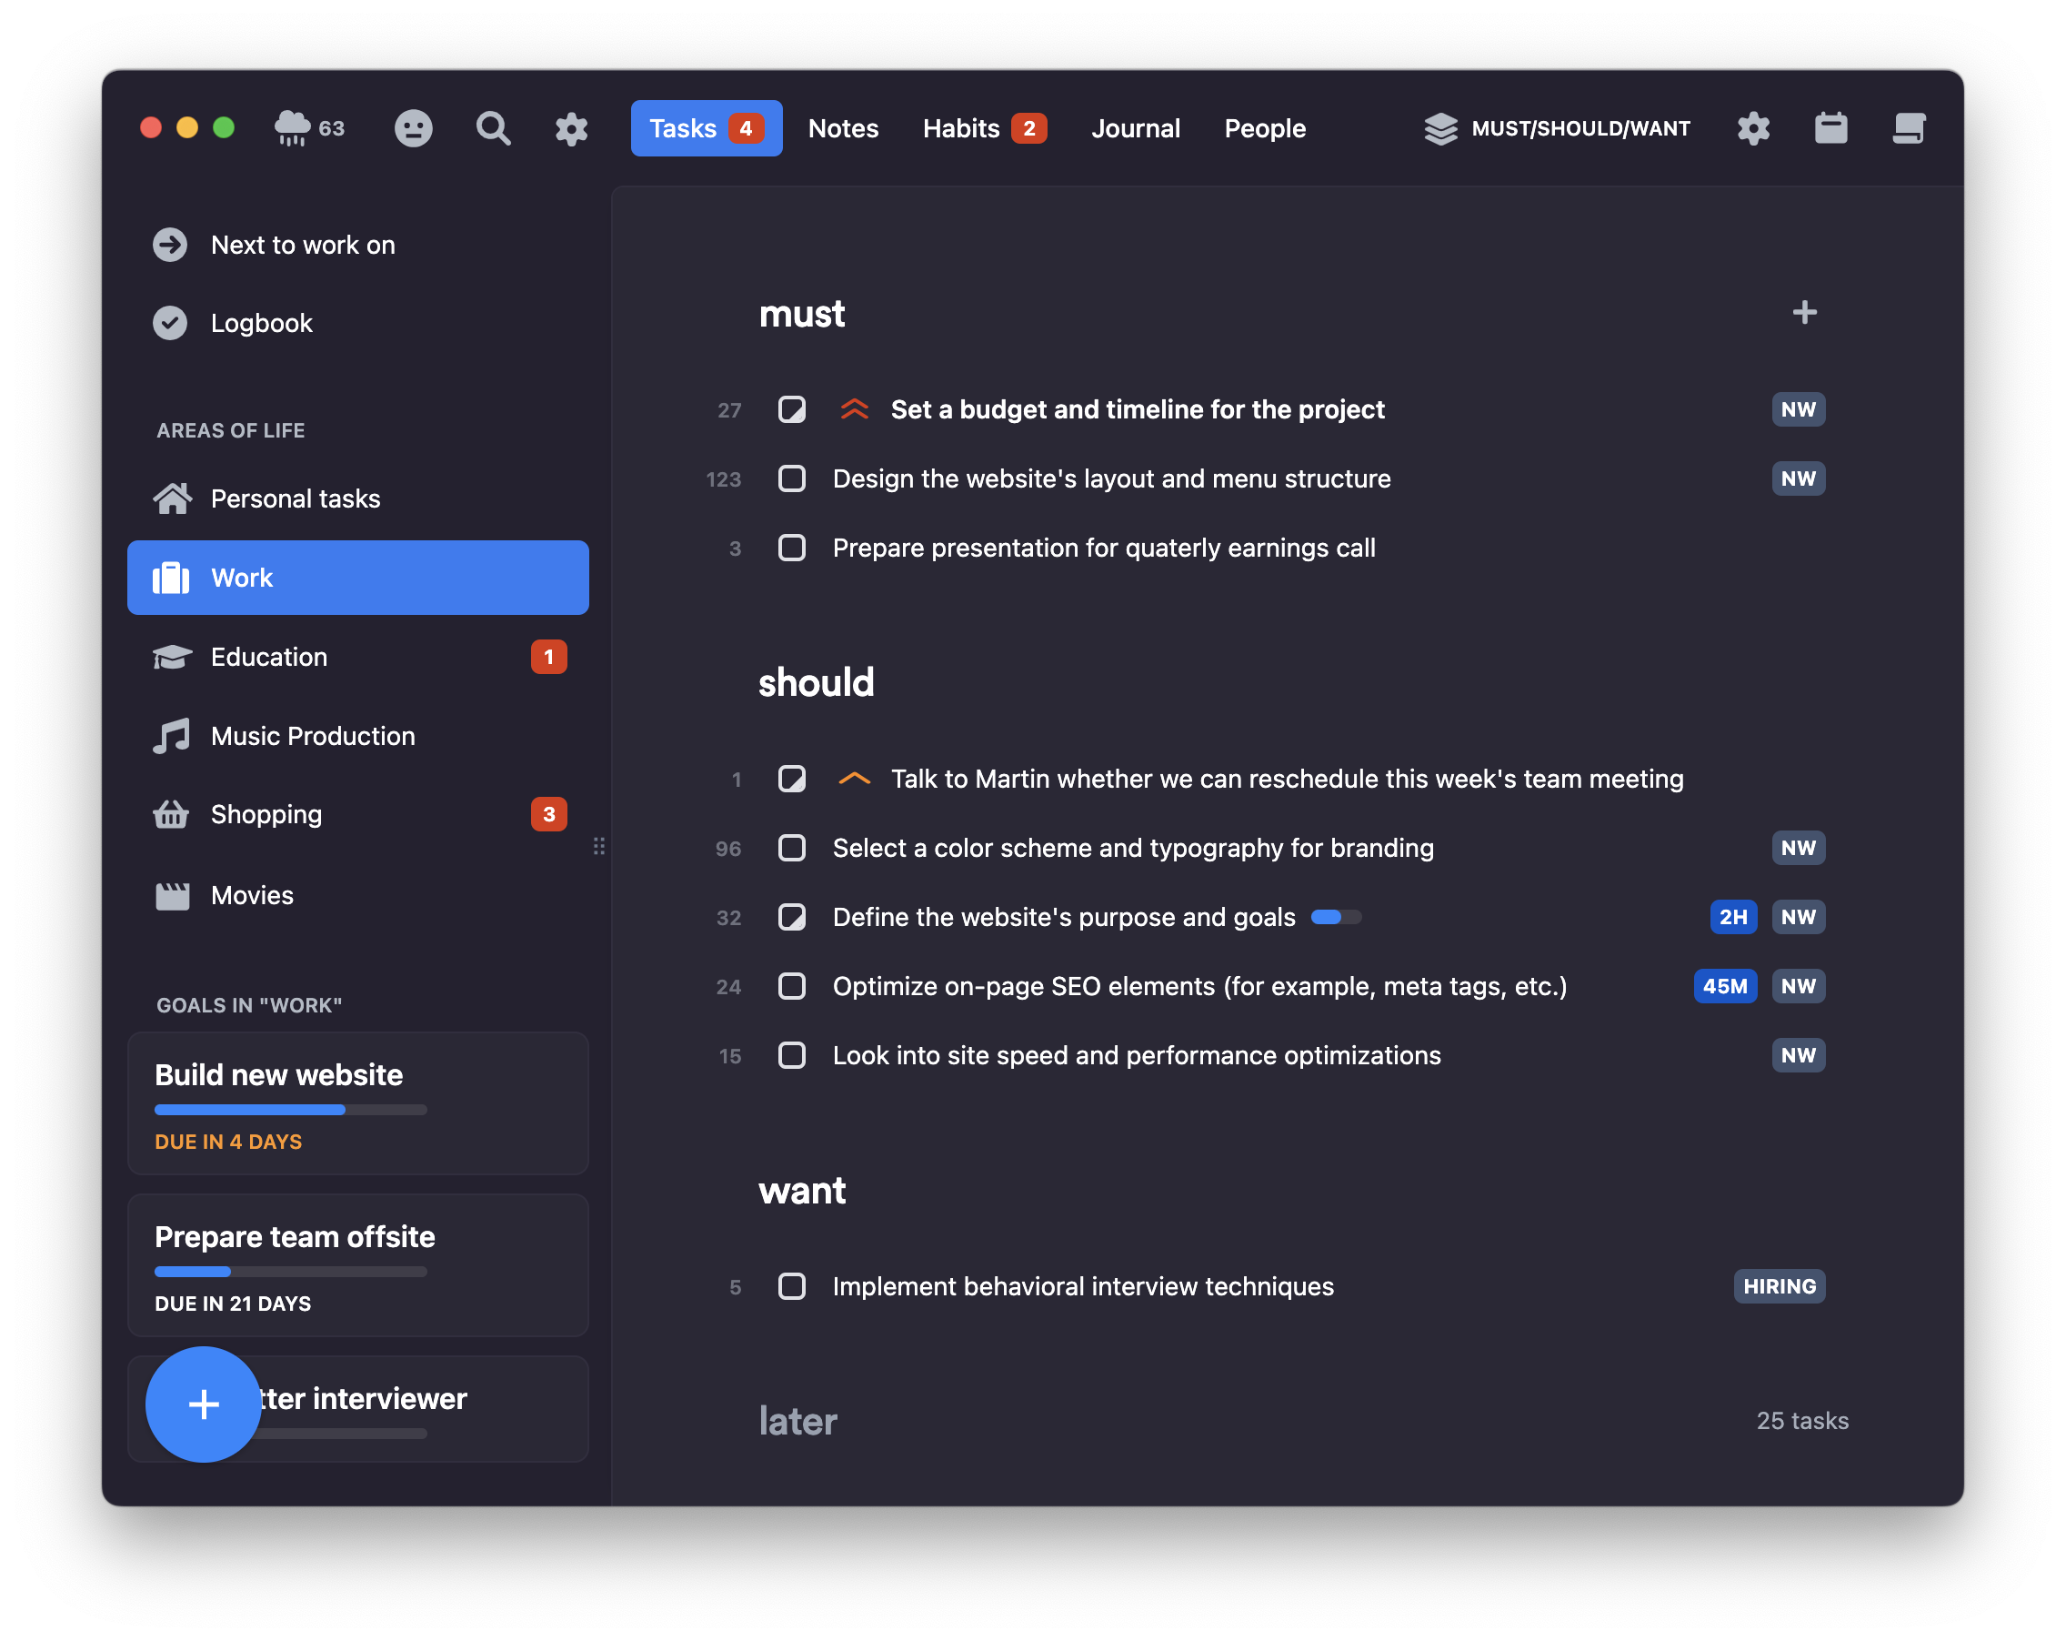This screenshot has height=1641, width=2066.
Task: Open the Logbook in the sidebar
Action: [261, 323]
